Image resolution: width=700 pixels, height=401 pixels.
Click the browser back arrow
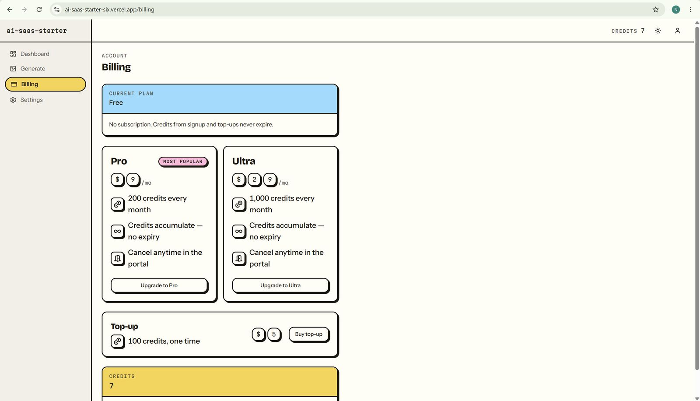[10, 10]
